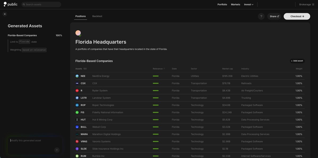Switch to the Positions tab
Screen dimensions: 318x158
click(x=81, y=16)
